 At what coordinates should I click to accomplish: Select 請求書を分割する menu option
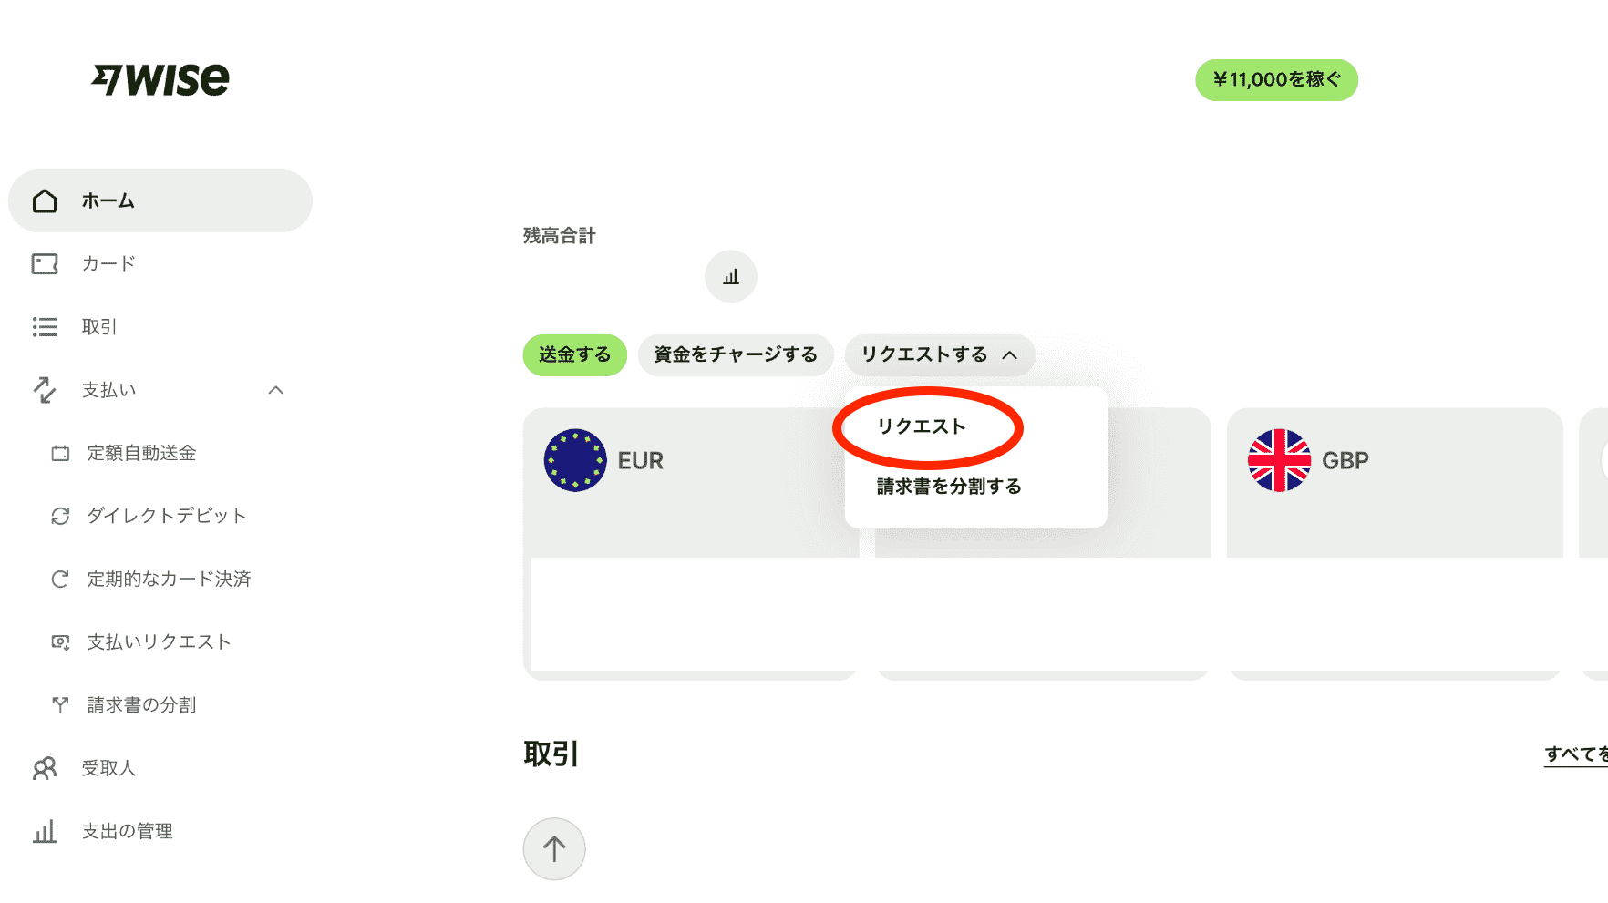click(x=949, y=487)
